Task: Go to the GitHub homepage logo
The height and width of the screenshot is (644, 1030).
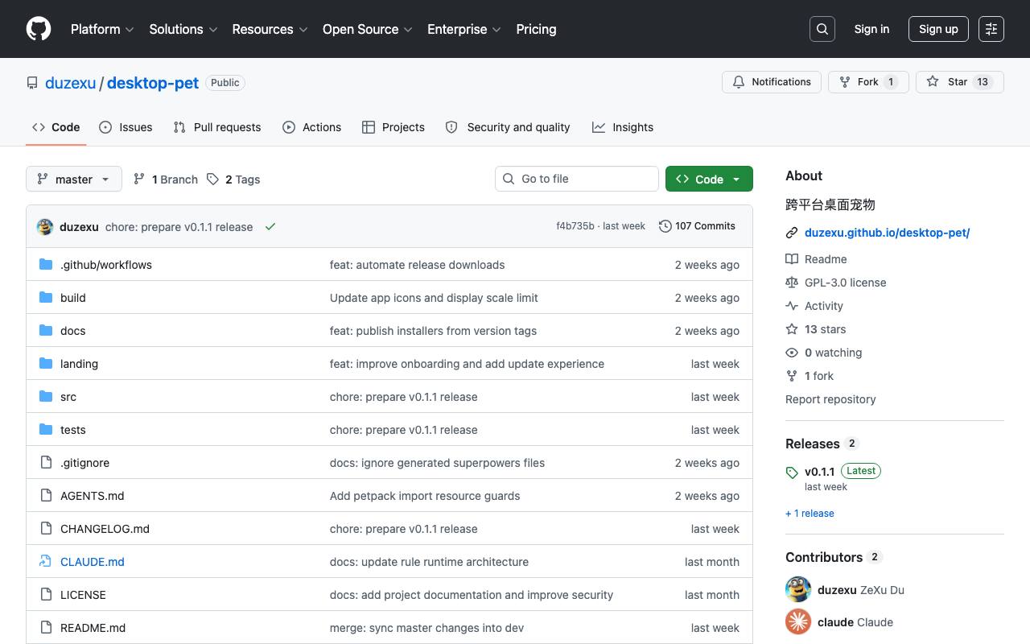Action: (39, 29)
